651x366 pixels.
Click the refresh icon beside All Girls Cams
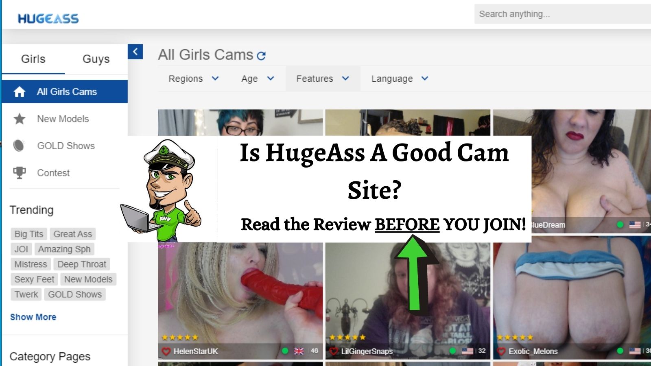coord(261,56)
